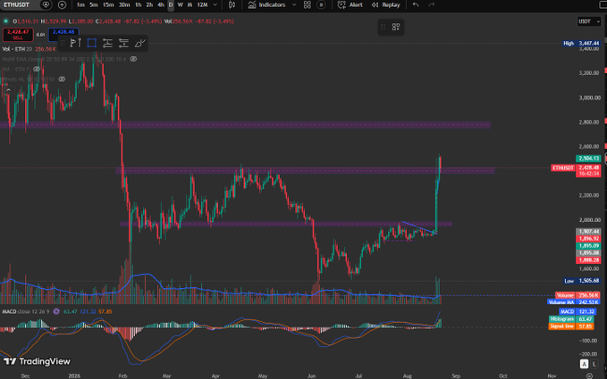
Task: Switch to the 1h timeframe
Action: [139, 4]
